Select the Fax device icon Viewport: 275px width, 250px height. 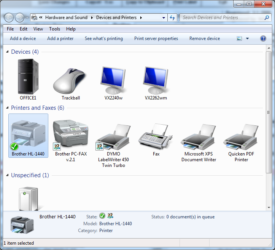click(156, 136)
